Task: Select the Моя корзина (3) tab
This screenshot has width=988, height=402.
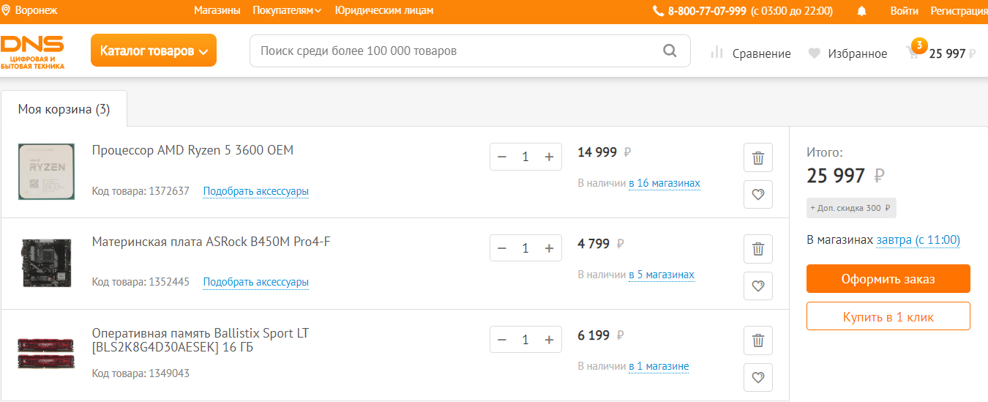Action: pos(64,110)
